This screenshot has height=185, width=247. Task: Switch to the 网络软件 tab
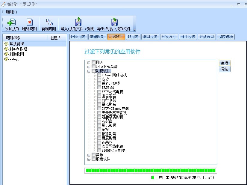coord(116,37)
